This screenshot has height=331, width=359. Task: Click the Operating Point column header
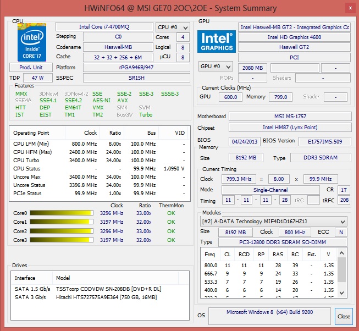point(37,133)
